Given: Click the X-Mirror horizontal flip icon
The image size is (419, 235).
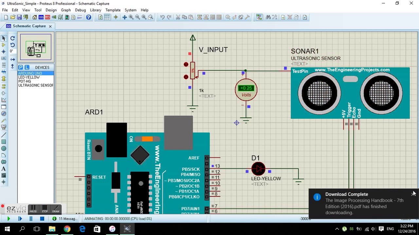Looking at the screenshot, I should pyautogui.click(x=12, y=59).
